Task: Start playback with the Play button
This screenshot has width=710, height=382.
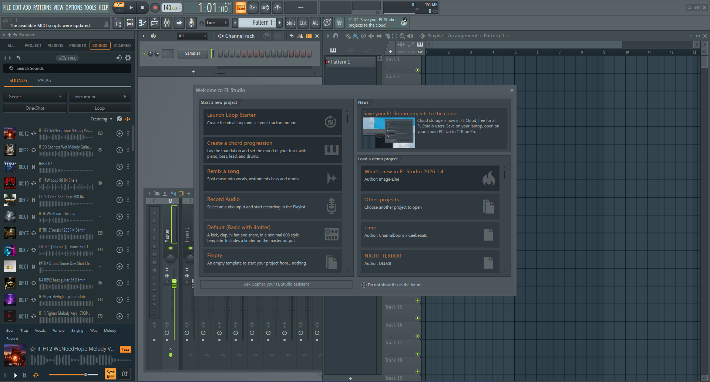Action: [x=131, y=7]
